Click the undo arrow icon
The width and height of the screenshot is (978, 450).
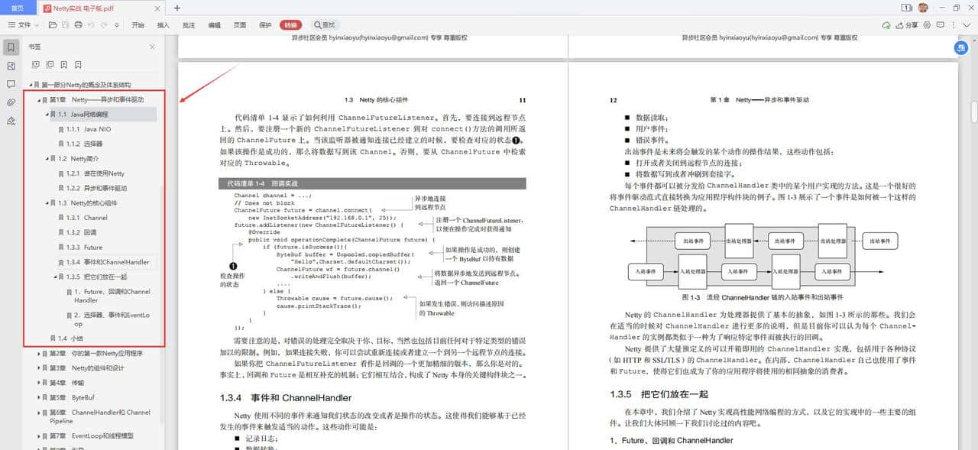click(92, 25)
